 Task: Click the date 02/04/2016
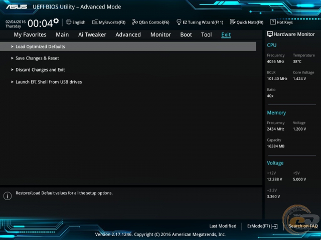pyautogui.click(x=16, y=21)
